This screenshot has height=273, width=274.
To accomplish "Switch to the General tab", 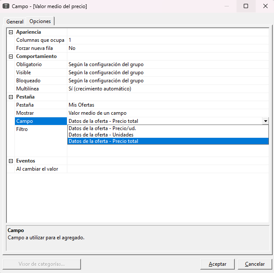I will (x=15, y=22).
